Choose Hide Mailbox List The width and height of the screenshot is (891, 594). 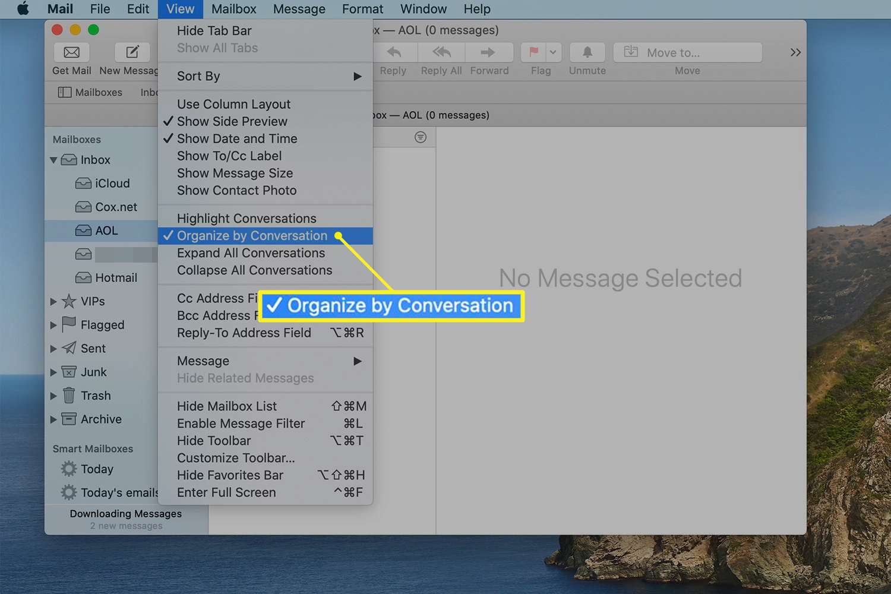click(266, 406)
